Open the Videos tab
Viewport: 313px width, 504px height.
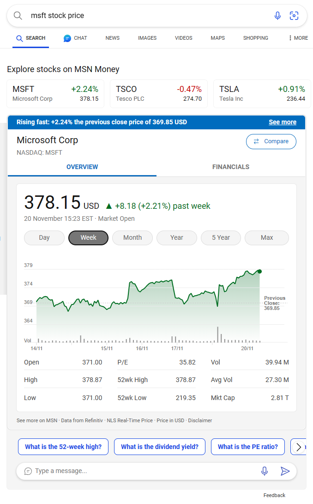pyautogui.click(x=183, y=38)
